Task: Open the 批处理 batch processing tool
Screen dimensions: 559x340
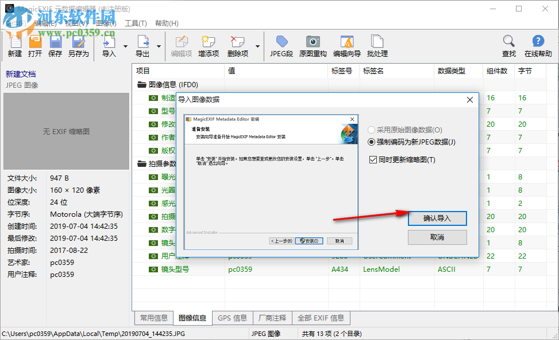Action: tap(377, 46)
